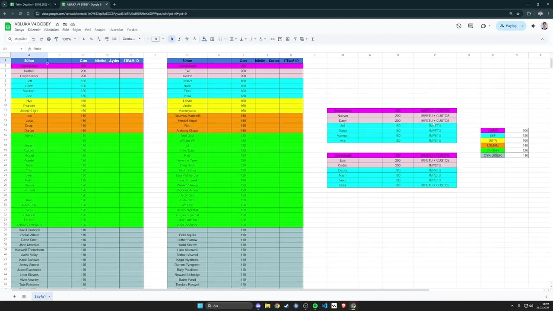Image resolution: width=553 pixels, height=311 pixels.
Task: Star the ABLUKA V4 BOBBY document
Action: coord(57,24)
